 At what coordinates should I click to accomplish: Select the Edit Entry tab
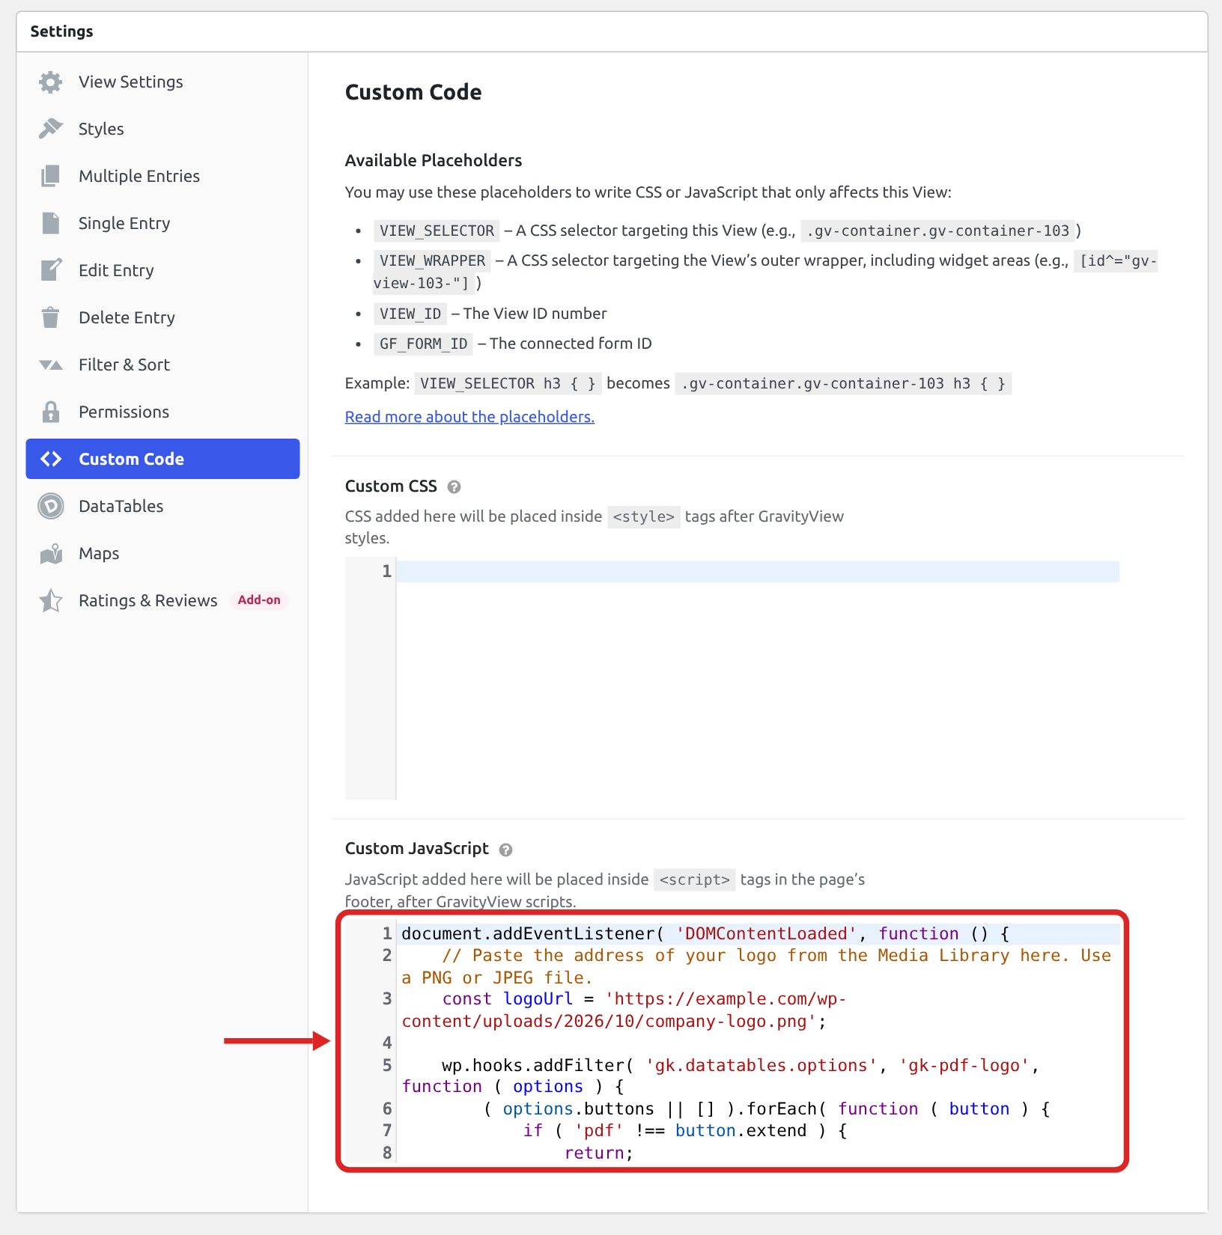162,270
